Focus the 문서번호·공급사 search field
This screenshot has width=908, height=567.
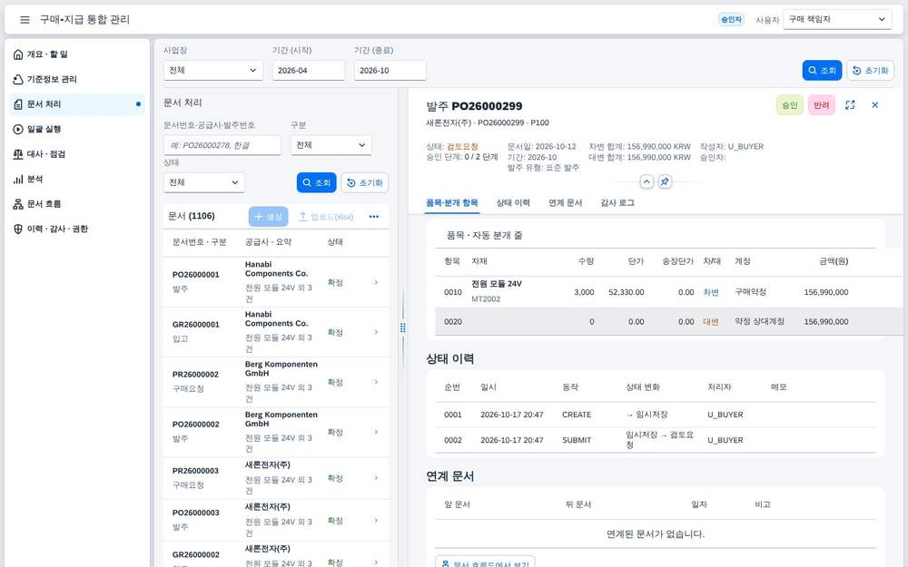(222, 145)
